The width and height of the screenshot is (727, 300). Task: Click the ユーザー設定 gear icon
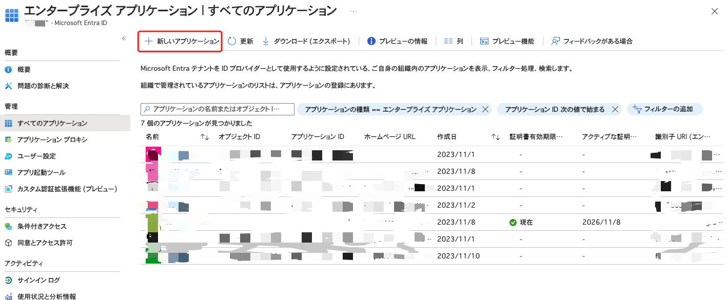pos(8,156)
